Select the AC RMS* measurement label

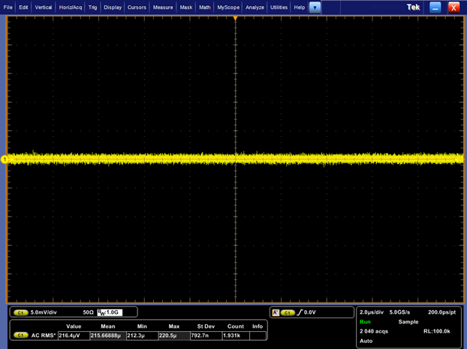click(x=44, y=336)
